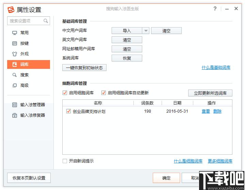The height and width of the screenshot is (190, 245).
Task: Uncheck the 创业品牌支持计划 dictionary entry
Action: [68, 111]
